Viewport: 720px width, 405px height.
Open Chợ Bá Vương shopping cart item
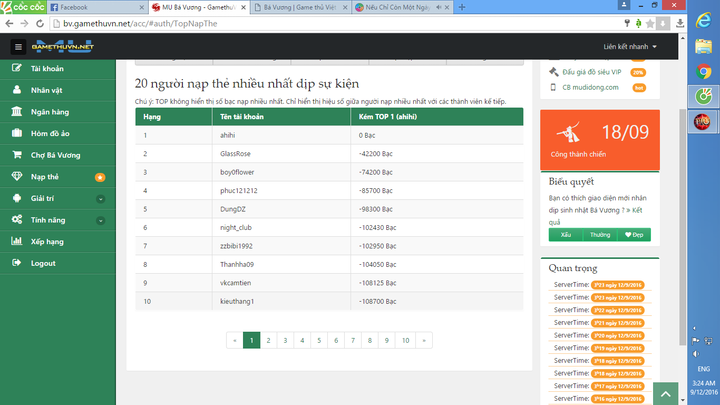55,155
